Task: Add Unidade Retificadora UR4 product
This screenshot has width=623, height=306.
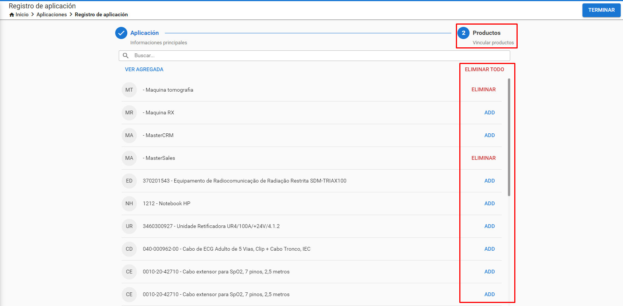Action: (x=490, y=226)
